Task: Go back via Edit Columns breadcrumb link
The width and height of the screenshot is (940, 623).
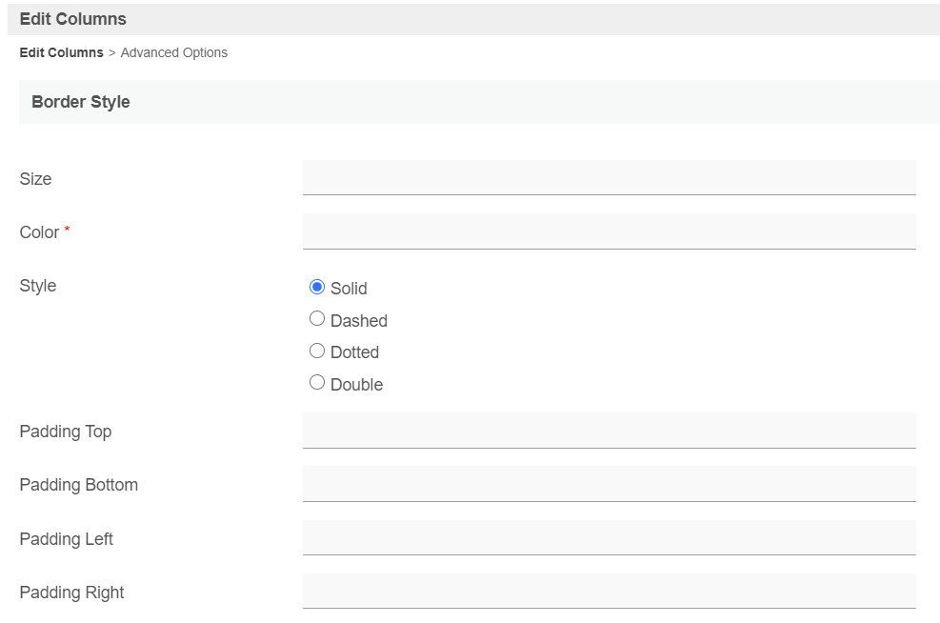Action: point(61,53)
